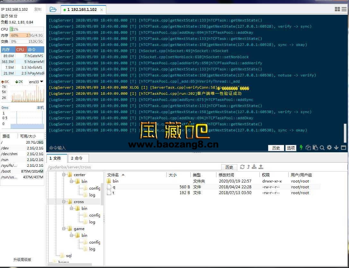
Task: Refresh the file listing
Action: click(242, 167)
